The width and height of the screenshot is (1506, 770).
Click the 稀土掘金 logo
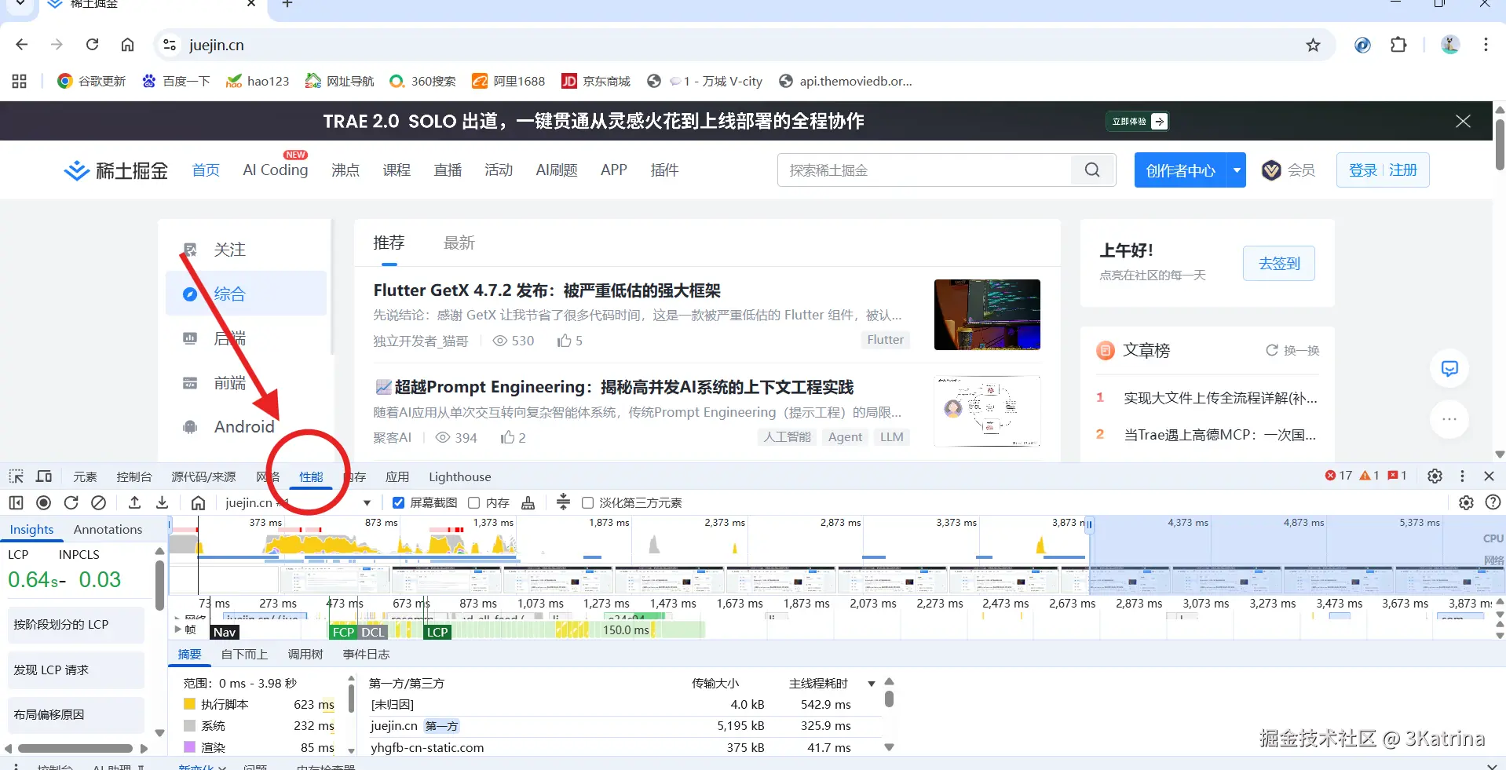coord(116,170)
